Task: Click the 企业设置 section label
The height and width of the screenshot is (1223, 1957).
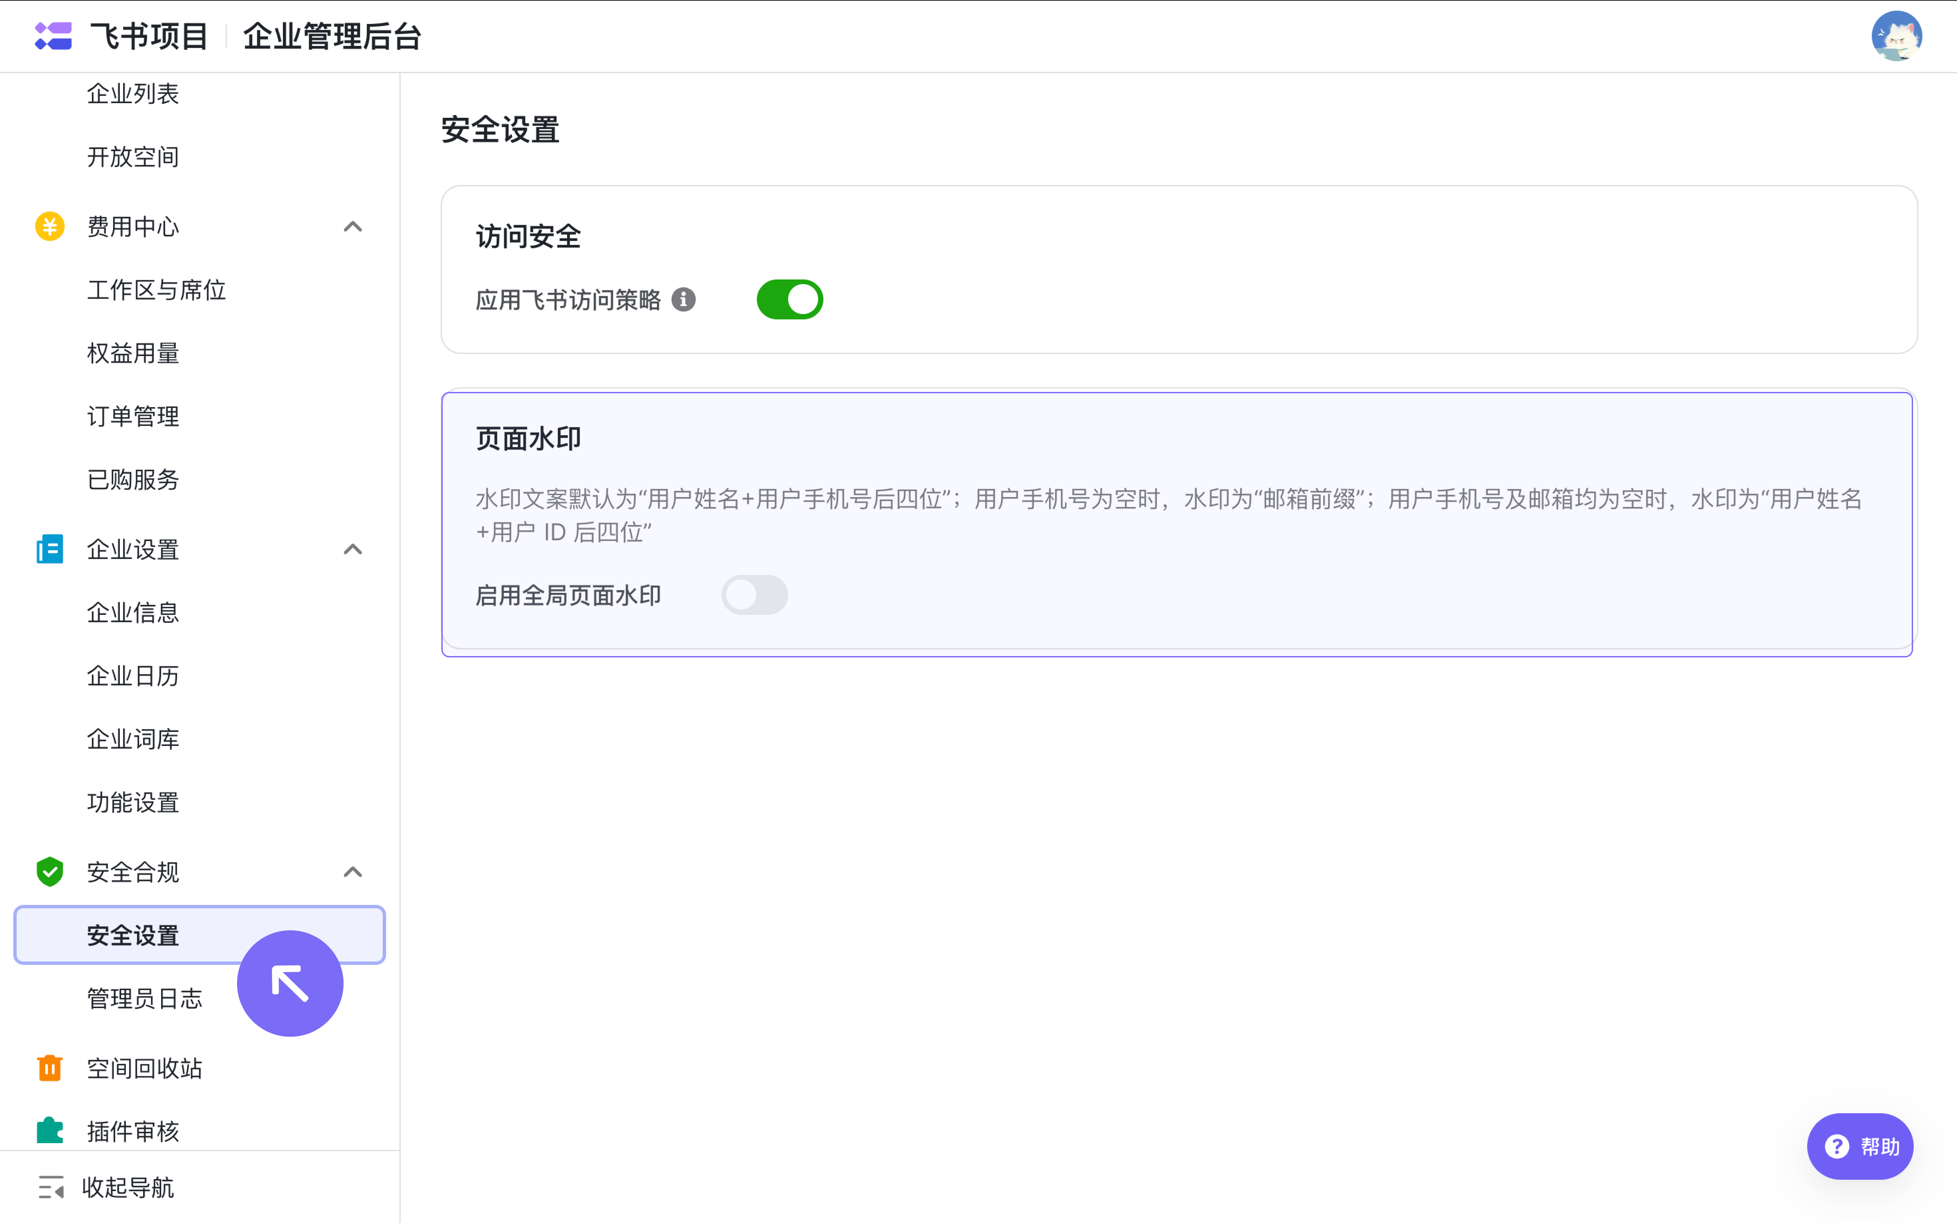Action: tap(133, 549)
